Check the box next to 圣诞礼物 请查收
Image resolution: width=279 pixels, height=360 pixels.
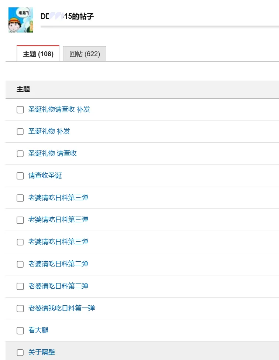[x=20, y=154]
